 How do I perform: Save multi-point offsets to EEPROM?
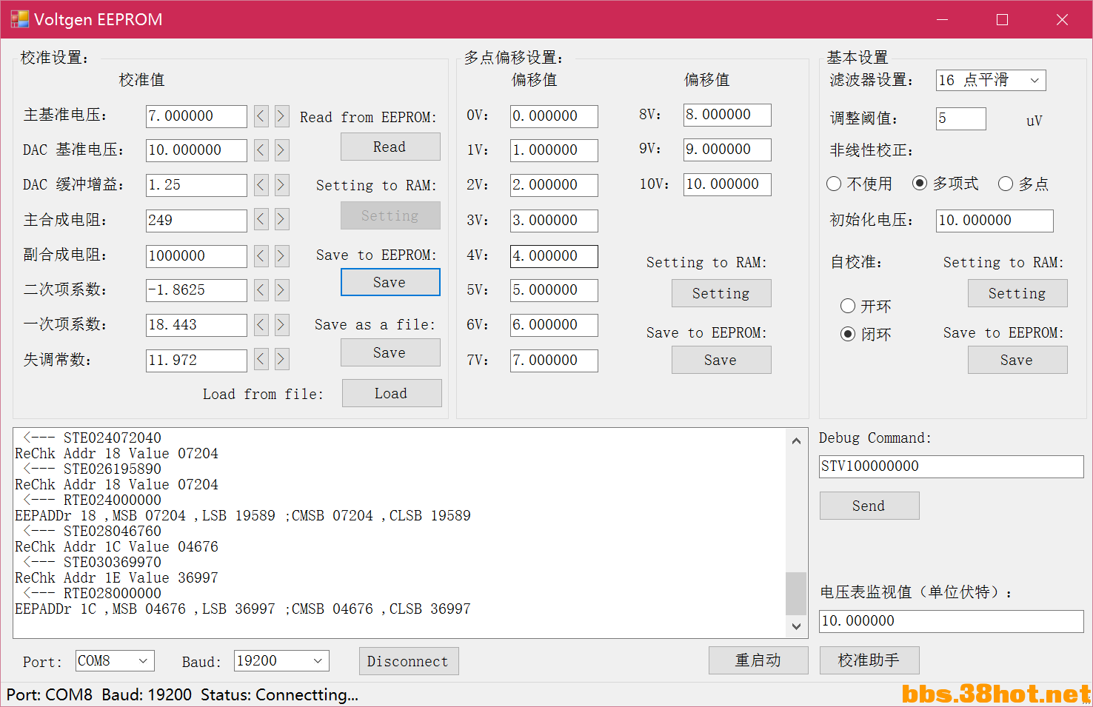coord(721,360)
